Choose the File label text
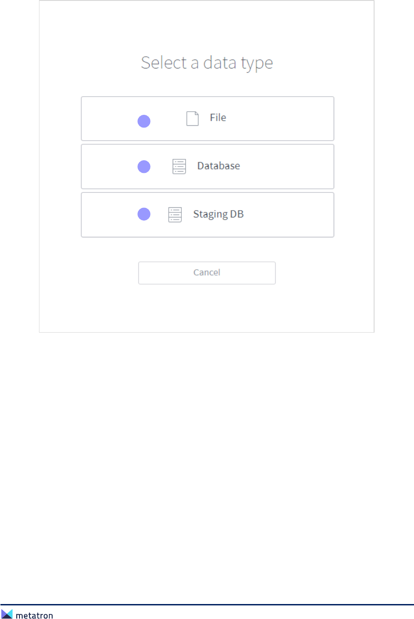The image size is (414, 619). point(218,118)
